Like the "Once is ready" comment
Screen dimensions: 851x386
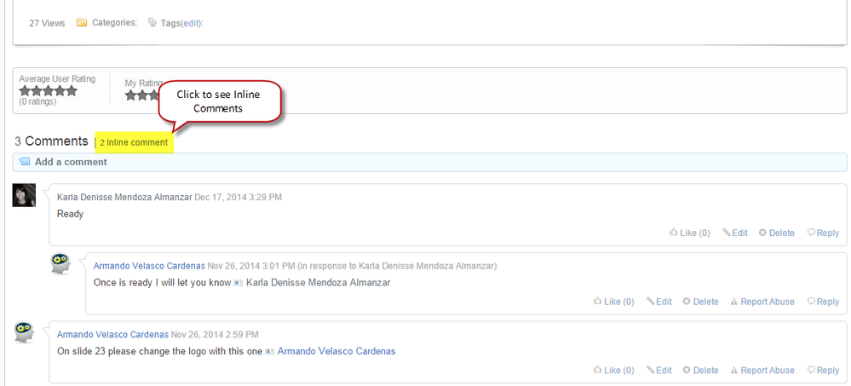(614, 302)
